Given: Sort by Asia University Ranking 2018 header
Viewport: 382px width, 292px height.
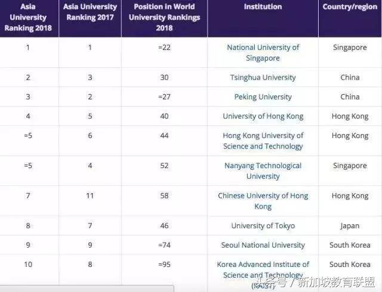Looking at the screenshot, I should [x=28, y=17].
